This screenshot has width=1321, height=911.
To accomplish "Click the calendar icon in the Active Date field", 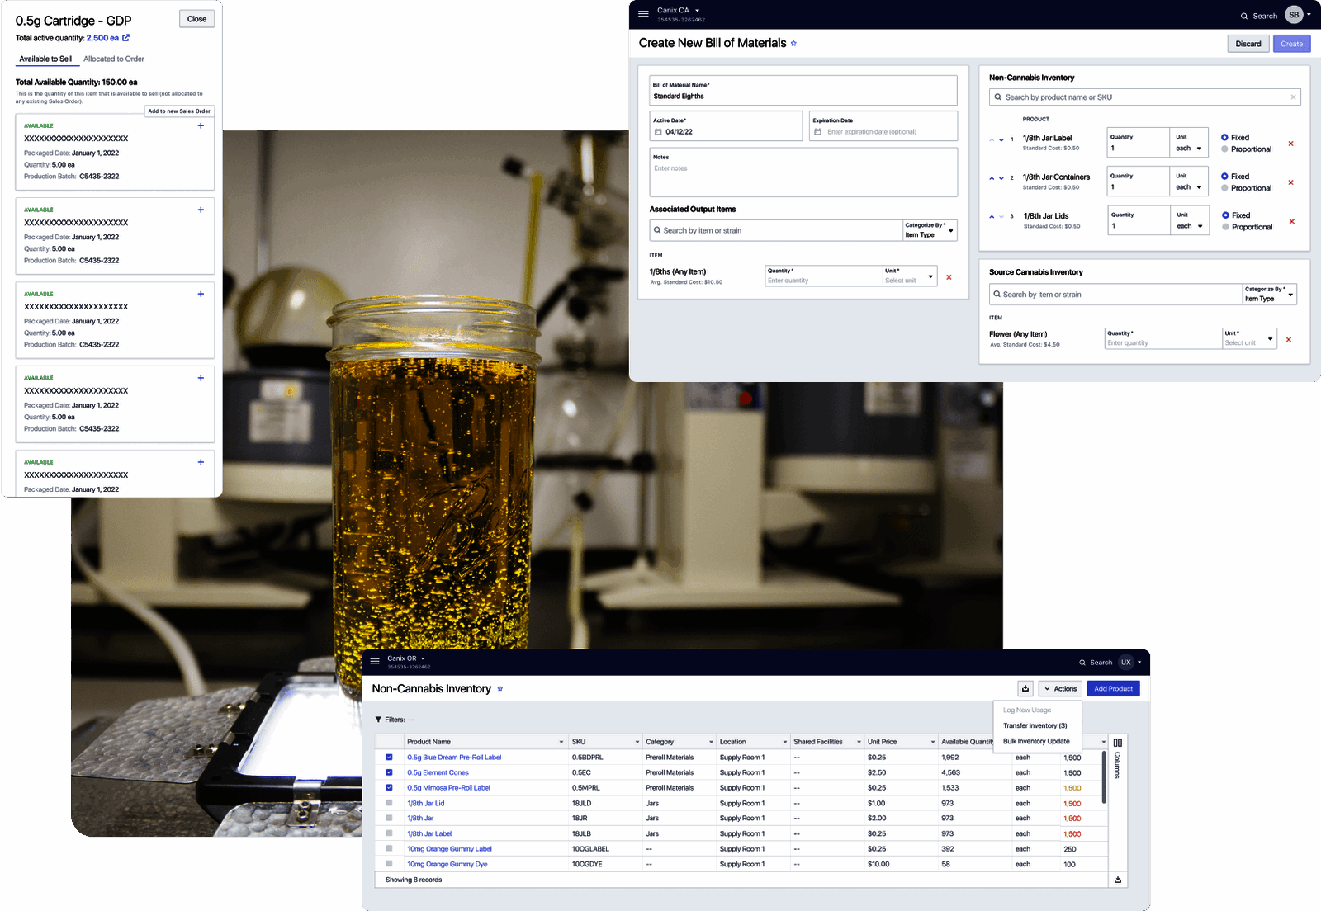I will click(x=657, y=131).
